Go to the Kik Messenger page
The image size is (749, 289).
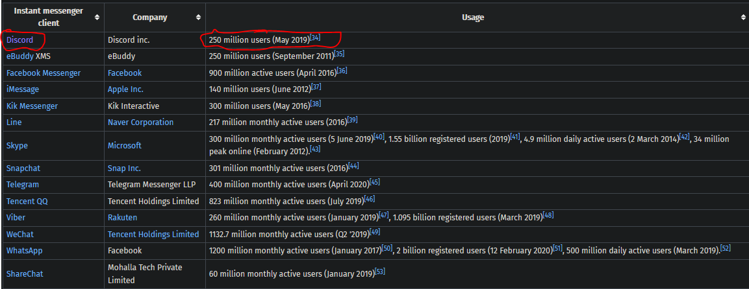[x=32, y=106]
